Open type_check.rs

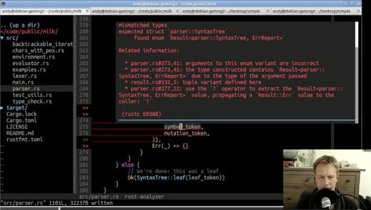coord(32,101)
